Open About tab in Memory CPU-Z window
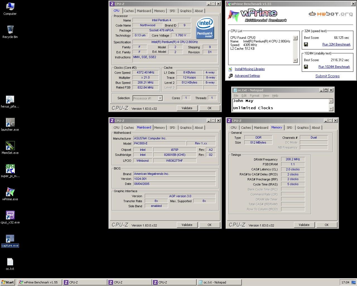 point(316,128)
